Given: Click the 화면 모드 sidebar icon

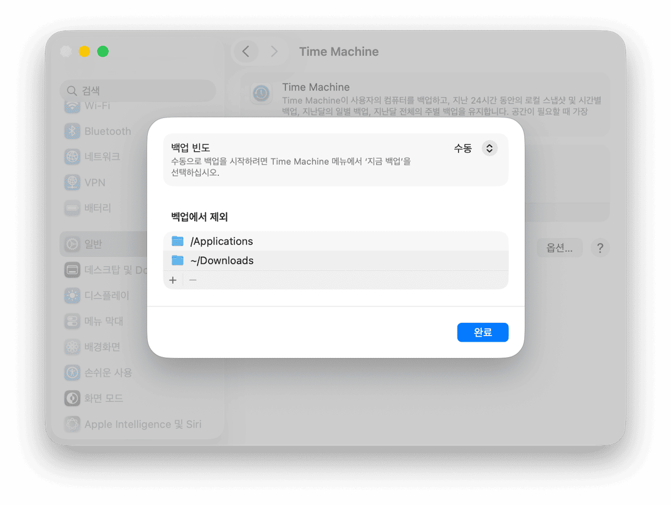Looking at the screenshot, I should coord(72,398).
